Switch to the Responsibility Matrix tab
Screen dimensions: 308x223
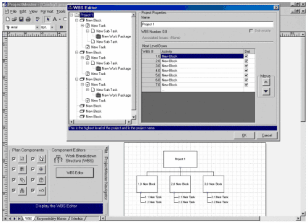[x=52, y=219]
